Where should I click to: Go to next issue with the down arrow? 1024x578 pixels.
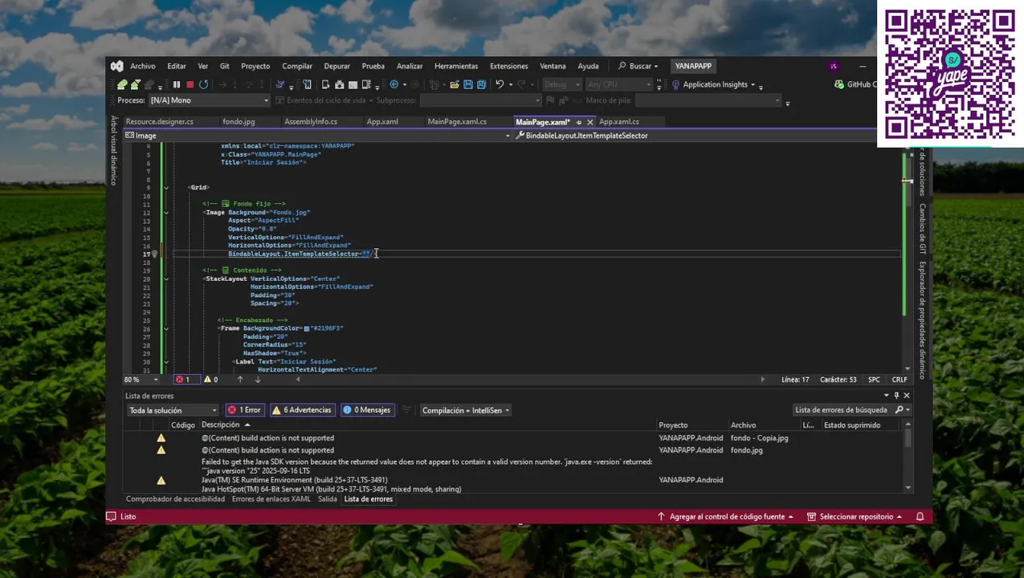[x=258, y=380]
